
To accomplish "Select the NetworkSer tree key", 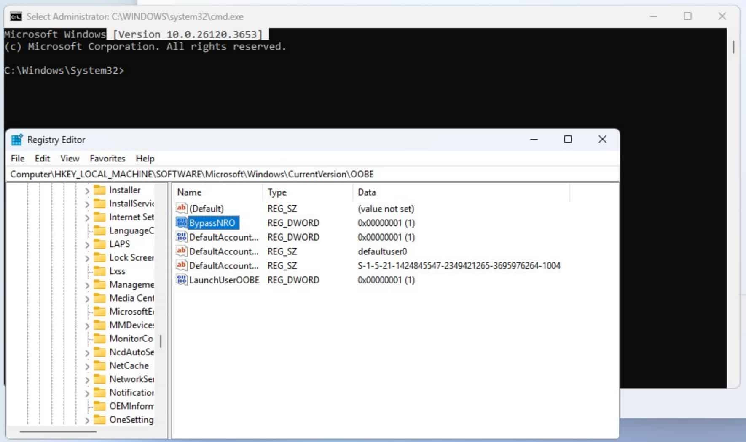I will pos(131,379).
